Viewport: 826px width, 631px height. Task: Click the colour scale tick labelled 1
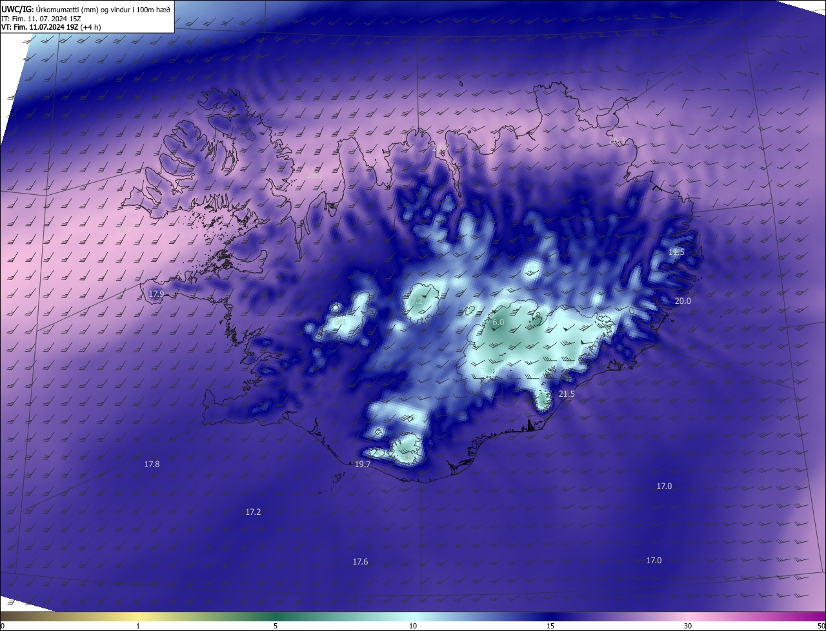click(138, 626)
